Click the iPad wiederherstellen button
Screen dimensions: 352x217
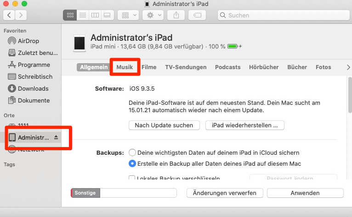coord(244,125)
